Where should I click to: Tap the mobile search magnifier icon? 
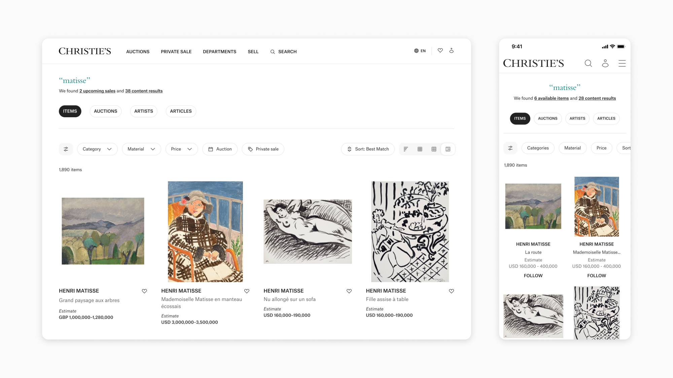(x=588, y=63)
